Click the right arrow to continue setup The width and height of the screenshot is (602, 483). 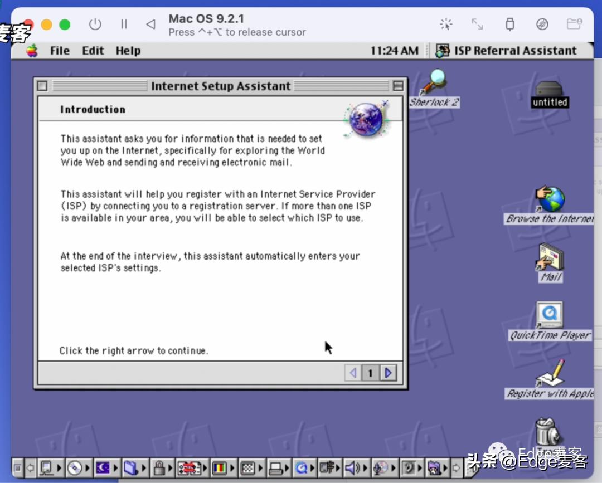[389, 373]
